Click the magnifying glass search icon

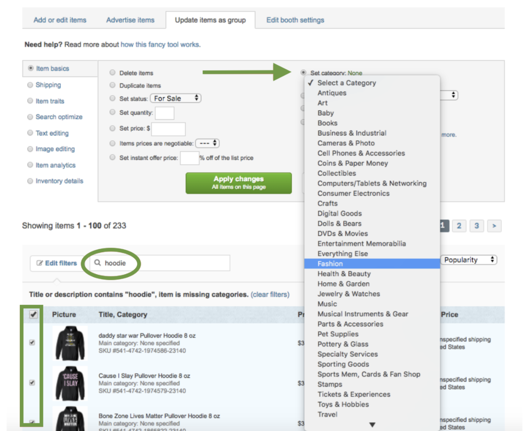[x=97, y=263]
